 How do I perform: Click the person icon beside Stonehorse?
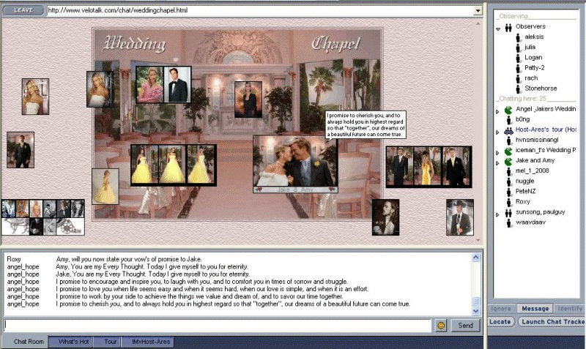(517, 88)
